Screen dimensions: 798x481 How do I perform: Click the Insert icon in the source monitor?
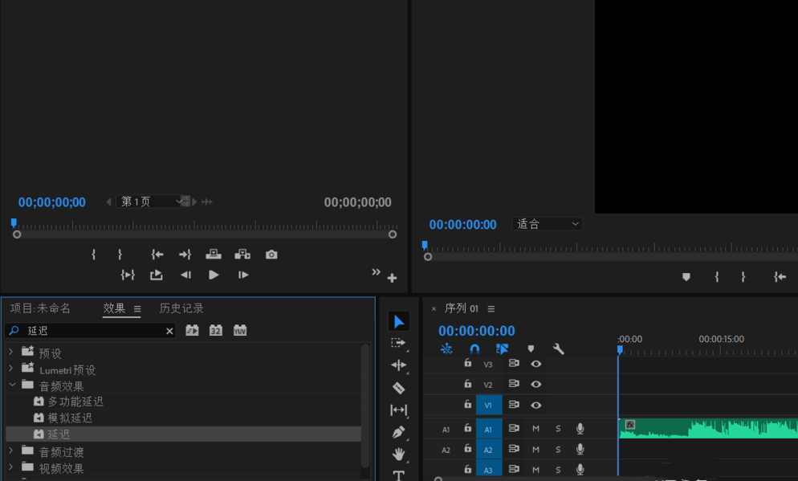[213, 254]
